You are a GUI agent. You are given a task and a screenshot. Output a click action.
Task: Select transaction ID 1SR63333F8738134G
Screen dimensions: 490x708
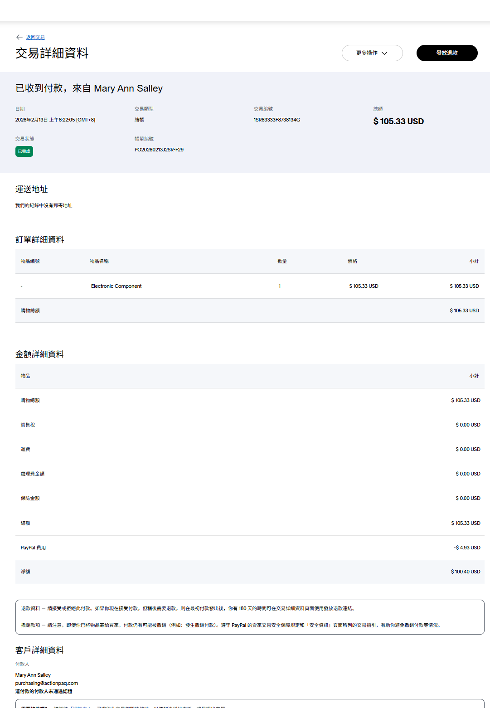(x=277, y=120)
